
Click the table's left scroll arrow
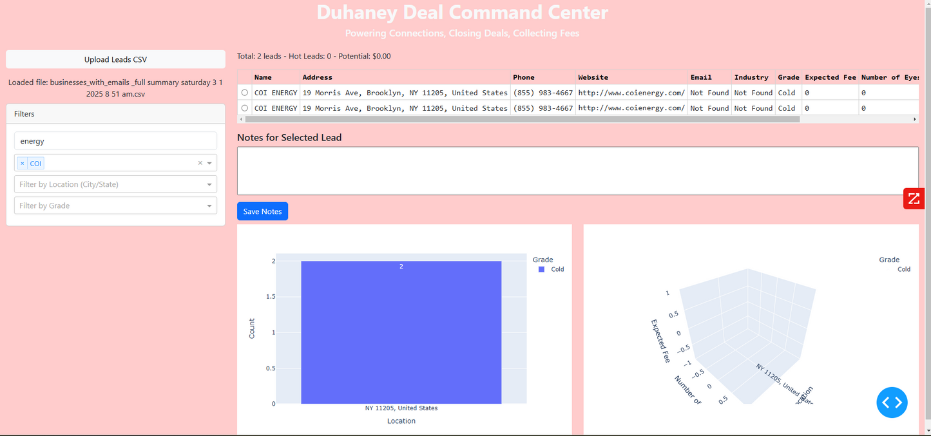click(242, 119)
